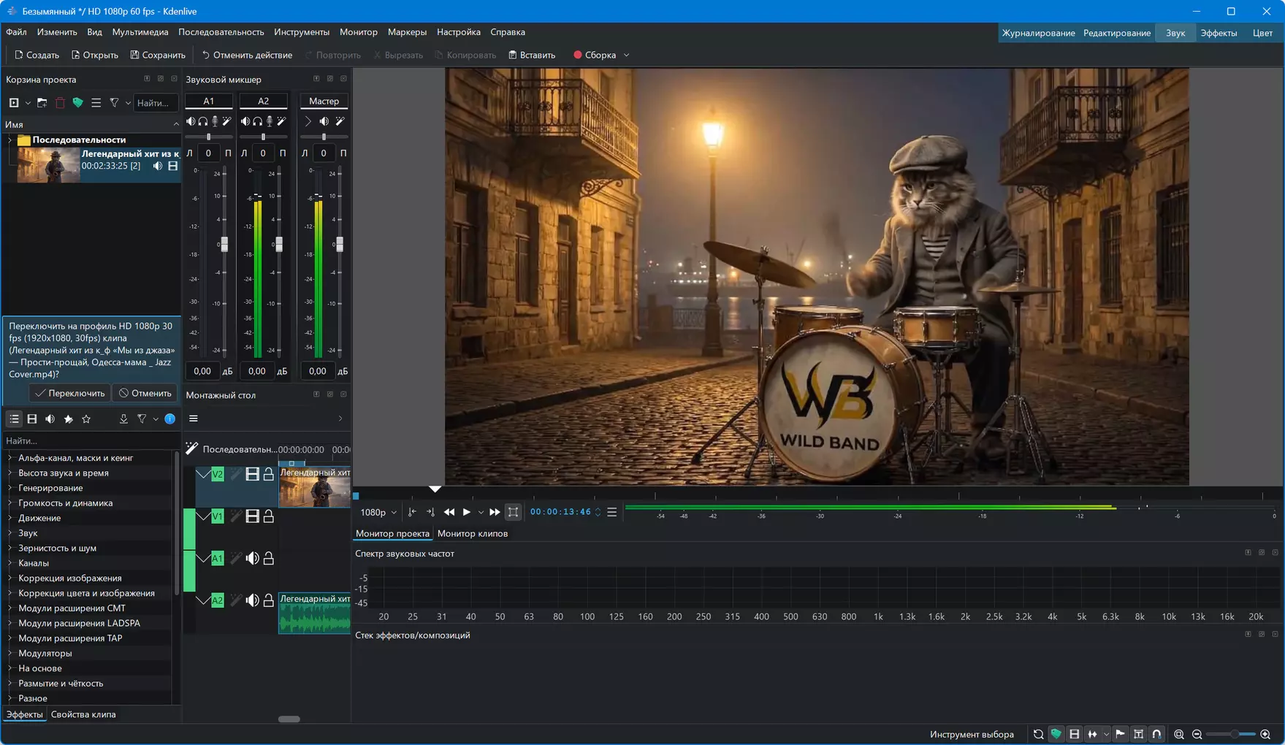The height and width of the screenshot is (745, 1285).
Task: Click the rewind button in project monitor
Action: (x=449, y=512)
